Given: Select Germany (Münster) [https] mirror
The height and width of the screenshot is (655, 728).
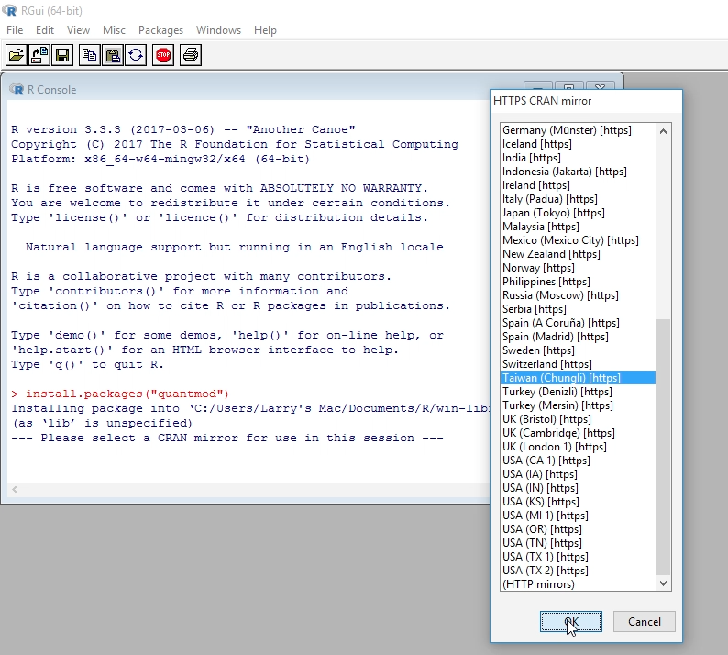Looking at the screenshot, I should point(578,130).
